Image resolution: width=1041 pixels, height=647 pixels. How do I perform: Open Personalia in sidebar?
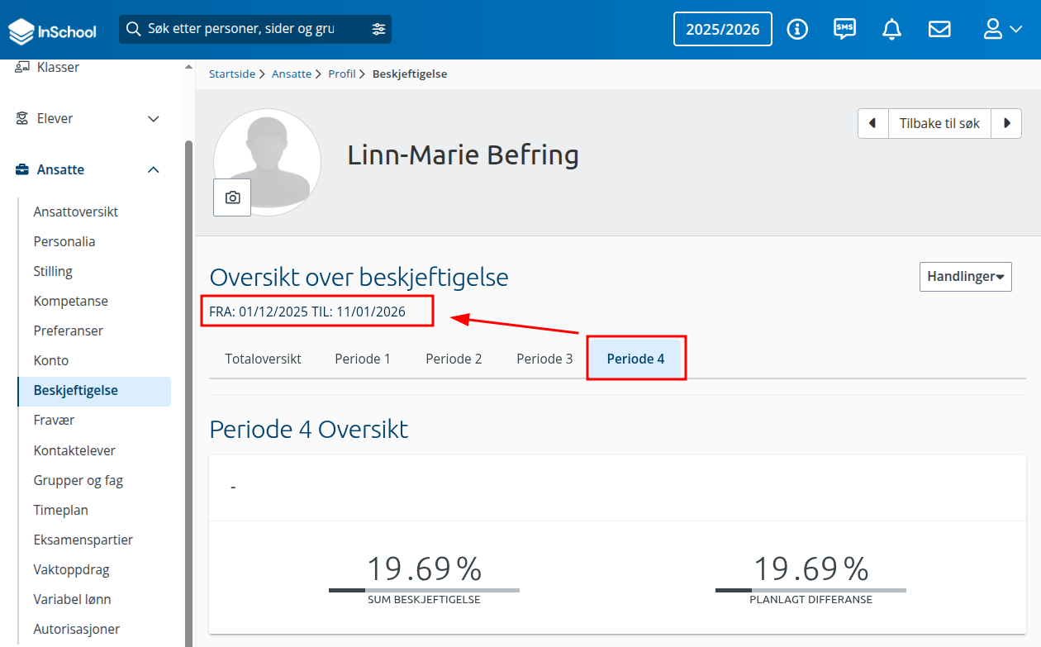[x=64, y=241]
